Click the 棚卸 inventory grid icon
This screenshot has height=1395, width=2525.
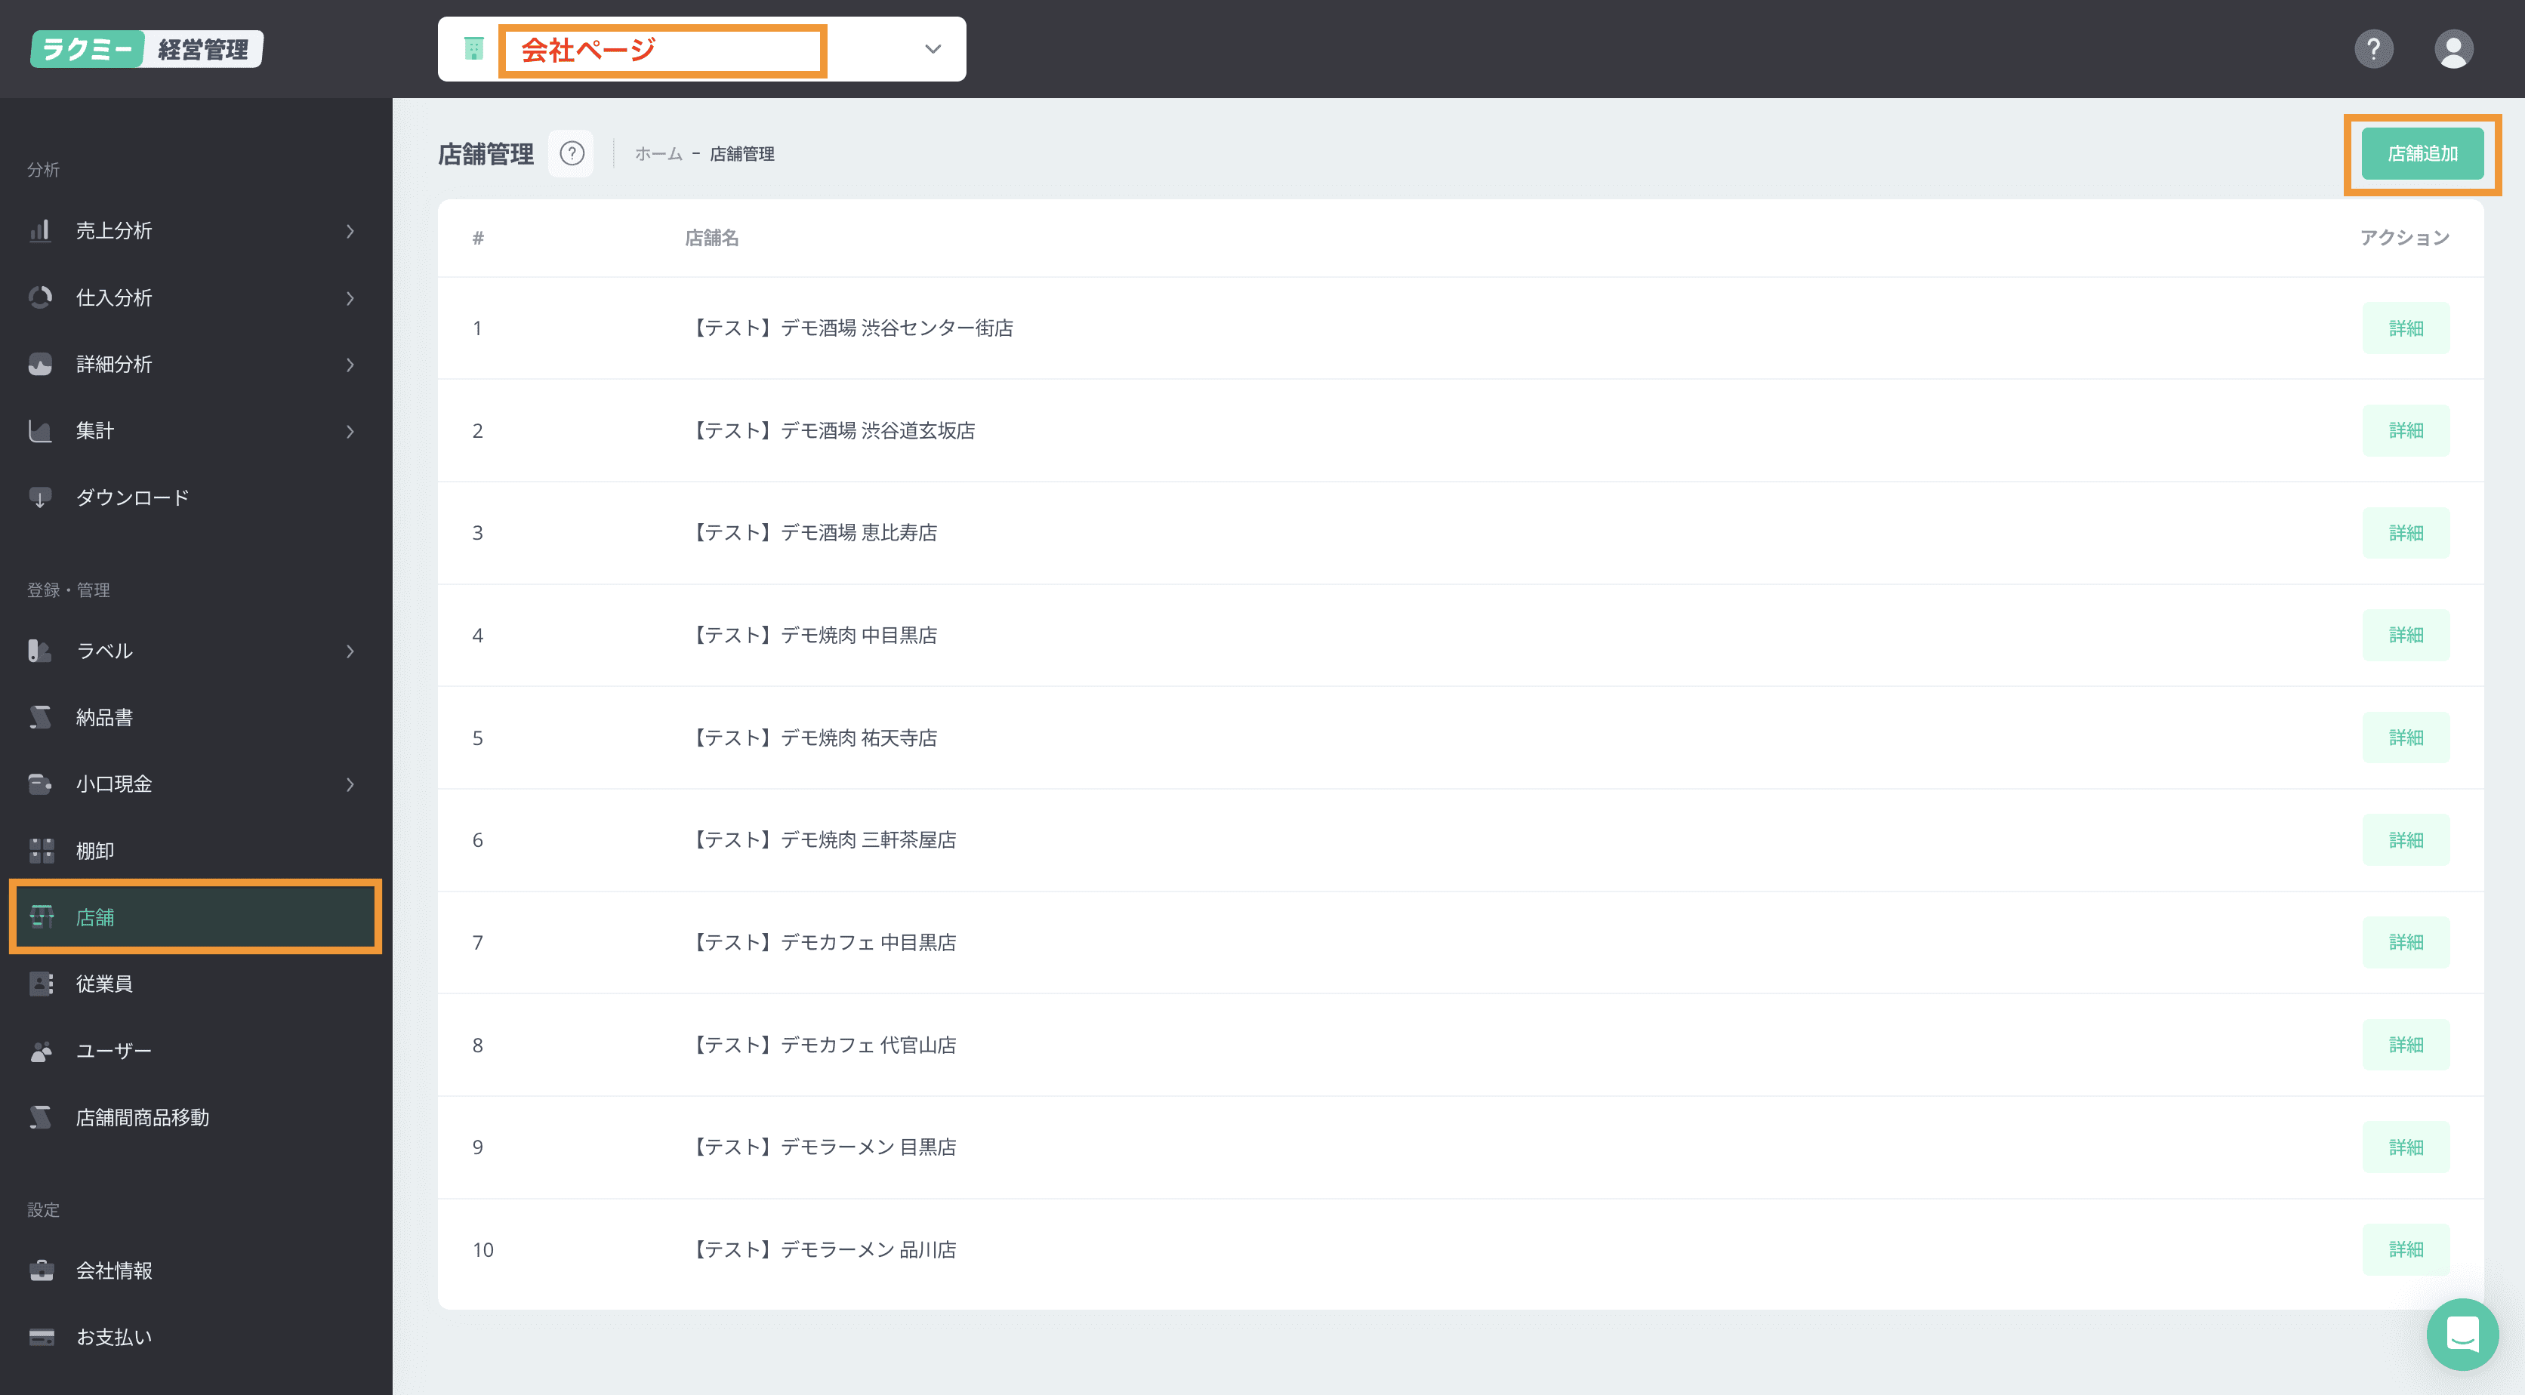[40, 850]
